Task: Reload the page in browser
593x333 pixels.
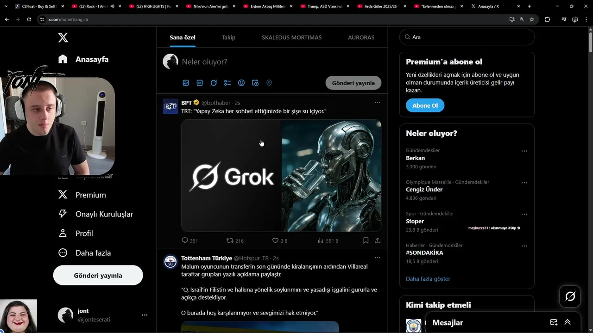Action: 29,19
